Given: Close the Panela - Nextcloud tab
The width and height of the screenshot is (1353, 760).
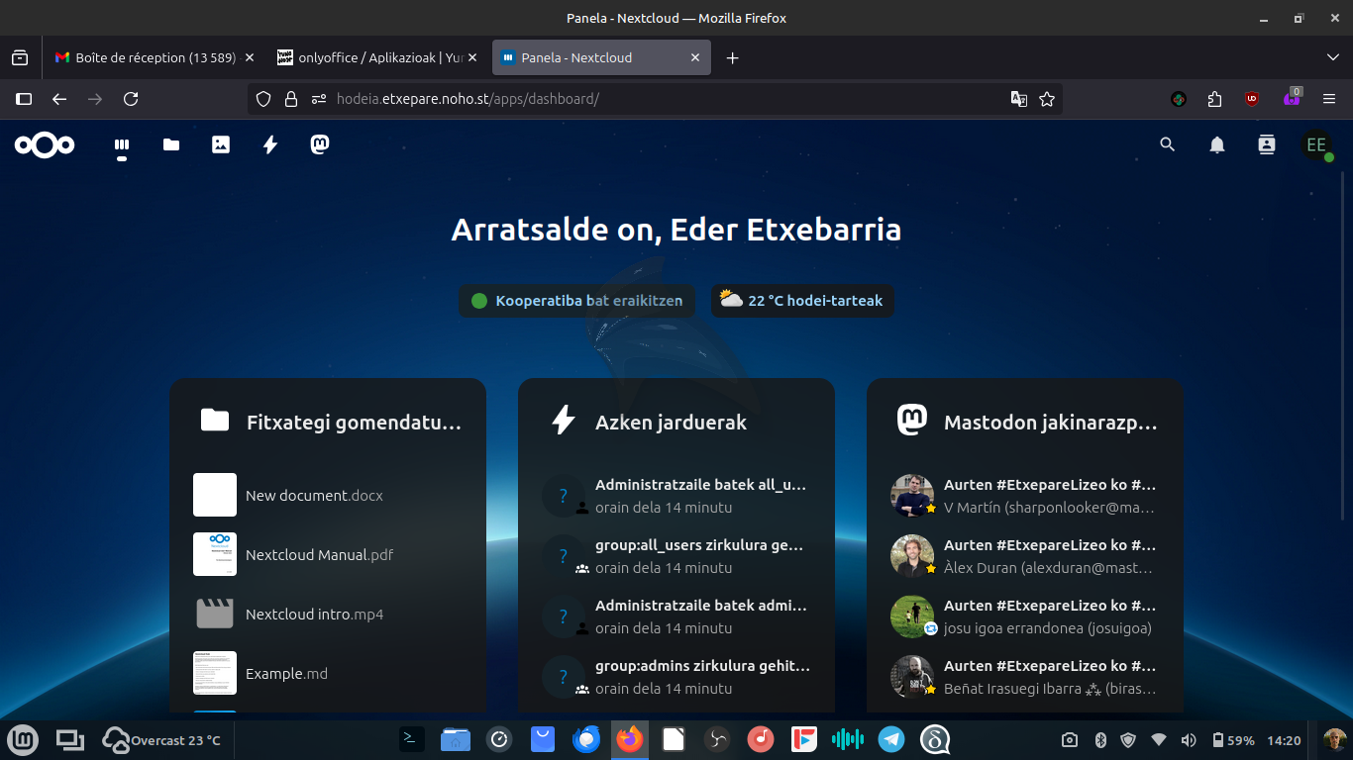Looking at the screenshot, I should (695, 57).
